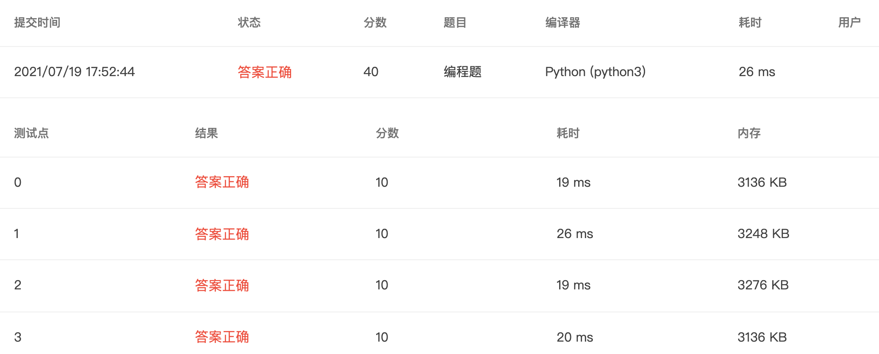Image resolution: width=879 pixels, height=354 pixels.
Task: Click the 结果 column header
Action: [x=206, y=133]
